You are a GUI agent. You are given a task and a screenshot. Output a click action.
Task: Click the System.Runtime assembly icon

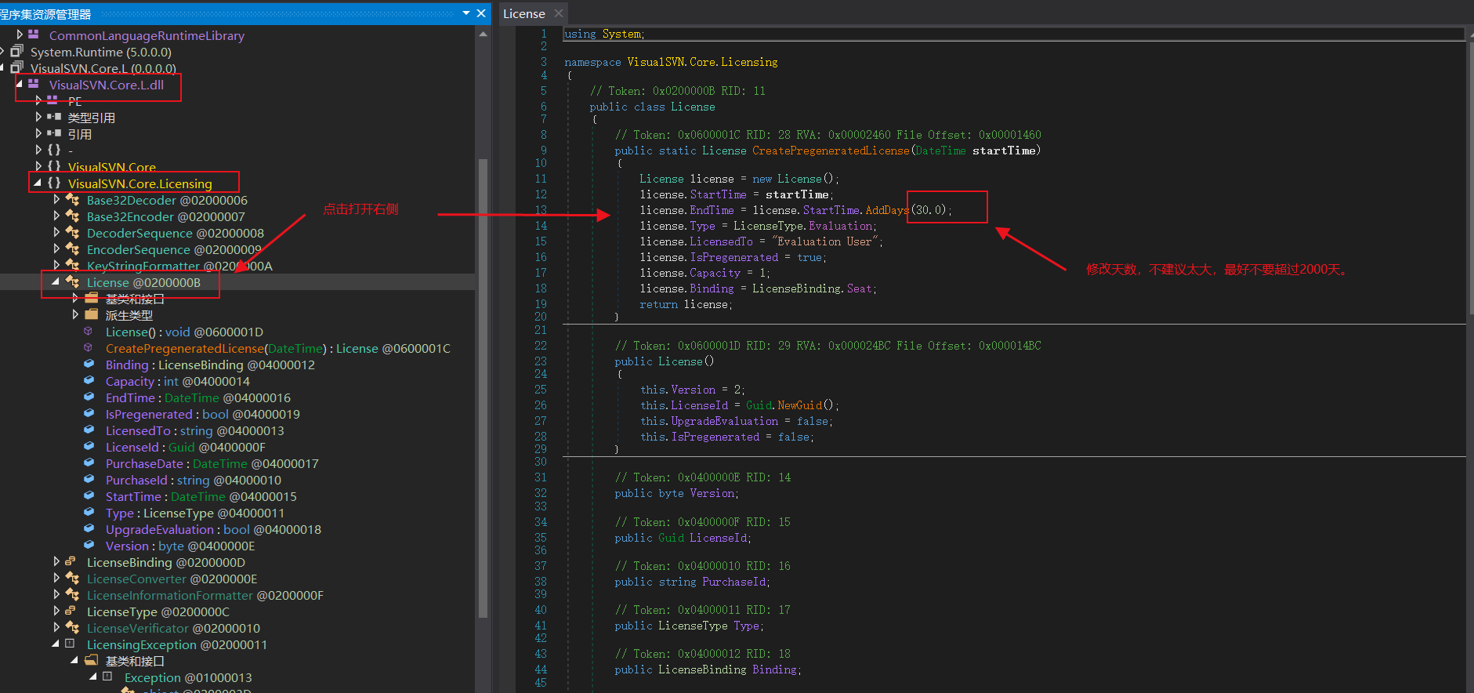coord(16,51)
